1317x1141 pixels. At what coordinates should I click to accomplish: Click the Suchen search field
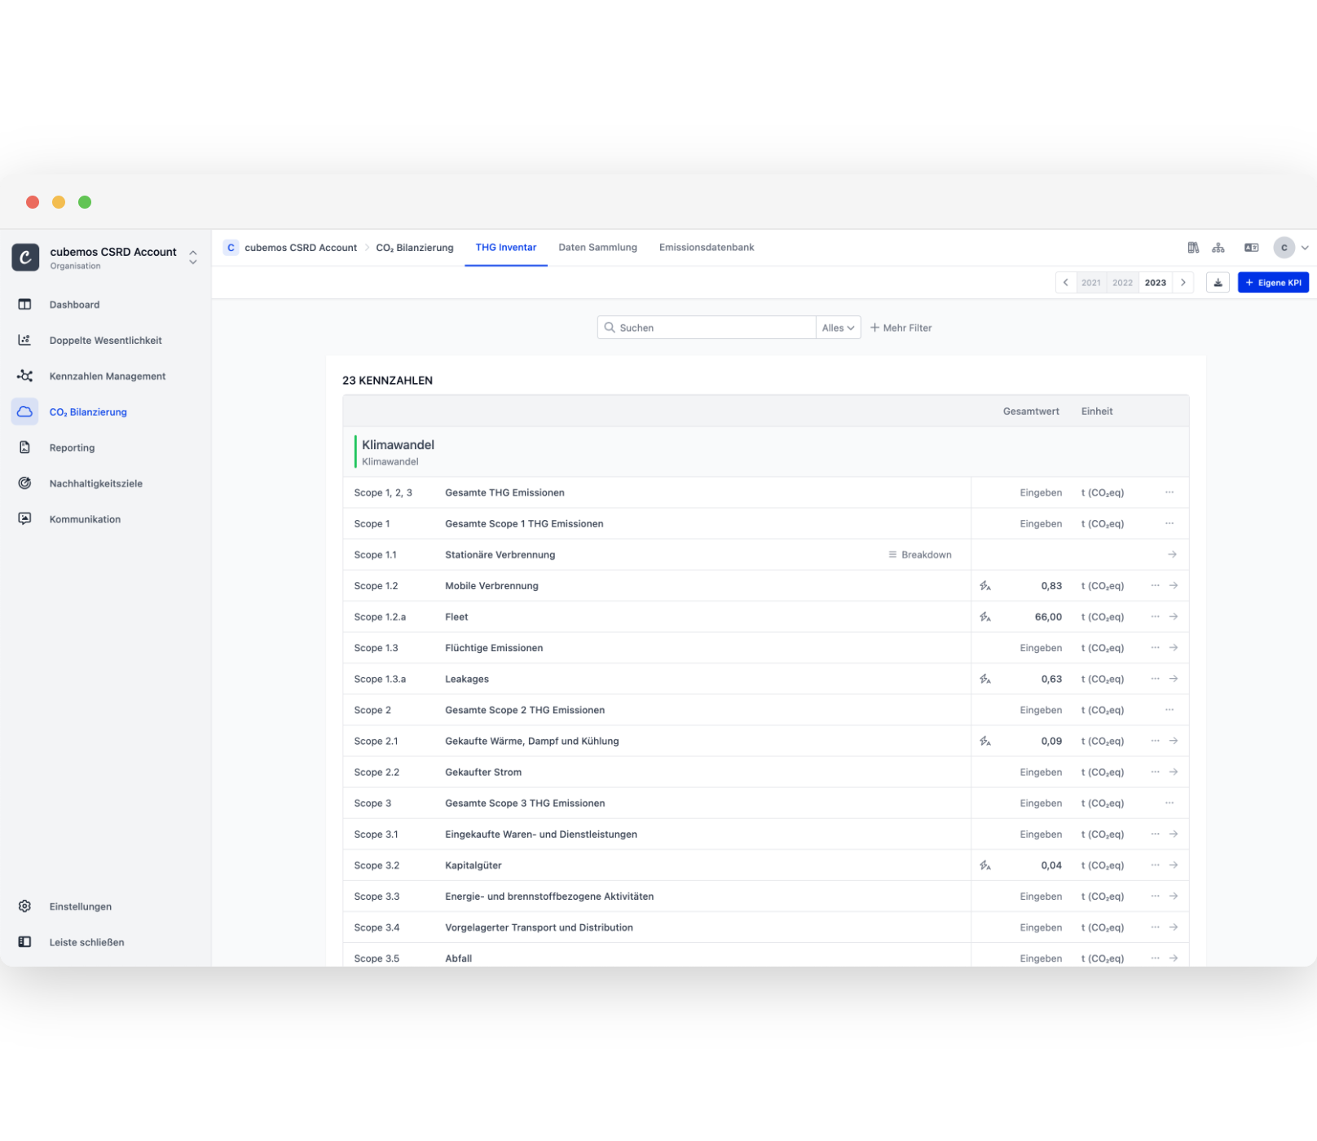[x=707, y=328]
